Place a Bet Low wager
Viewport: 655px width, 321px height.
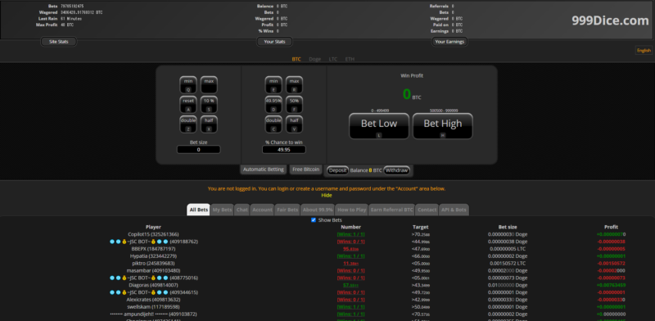click(x=379, y=126)
